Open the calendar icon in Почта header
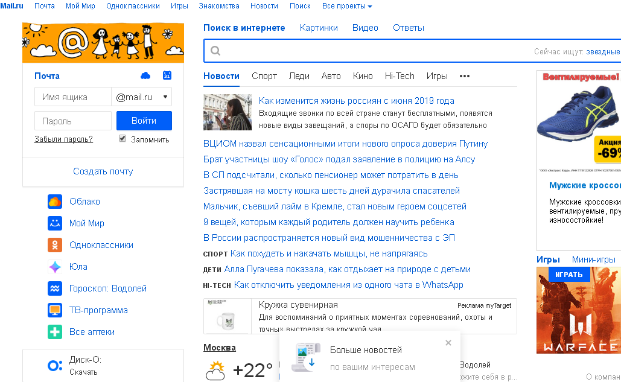Viewport: 621px width, 382px height. coord(167,75)
